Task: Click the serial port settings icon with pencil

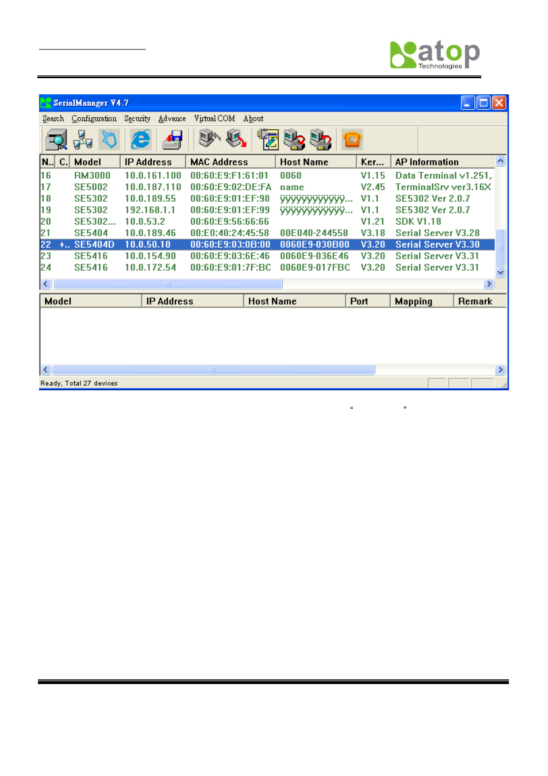Action: tap(268, 139)
